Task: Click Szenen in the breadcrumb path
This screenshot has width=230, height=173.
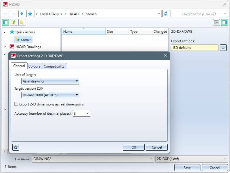Action: (91, 14)
